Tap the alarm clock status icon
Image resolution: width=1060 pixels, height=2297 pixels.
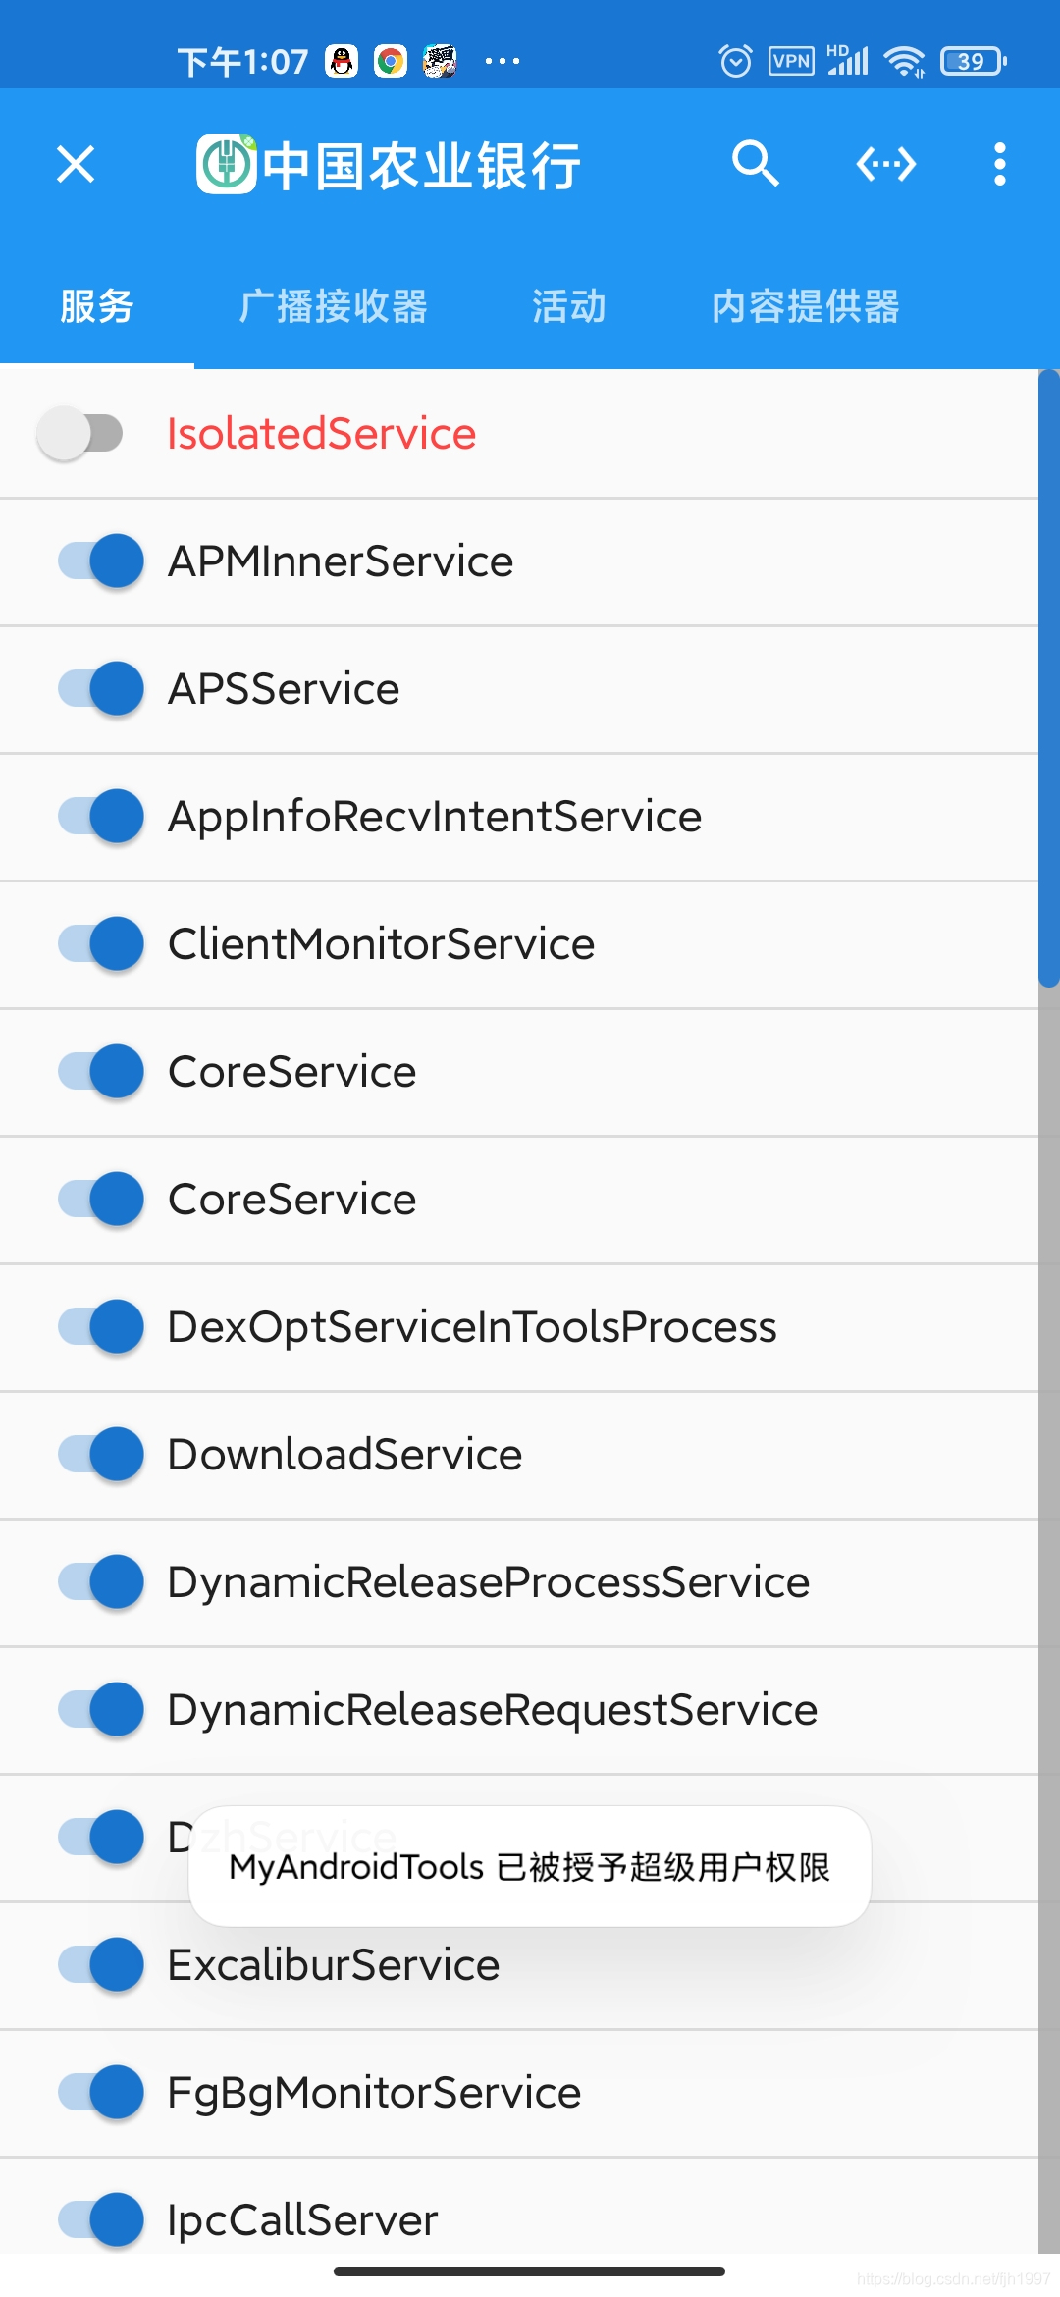pyautogui.click(x=735, y=61)
